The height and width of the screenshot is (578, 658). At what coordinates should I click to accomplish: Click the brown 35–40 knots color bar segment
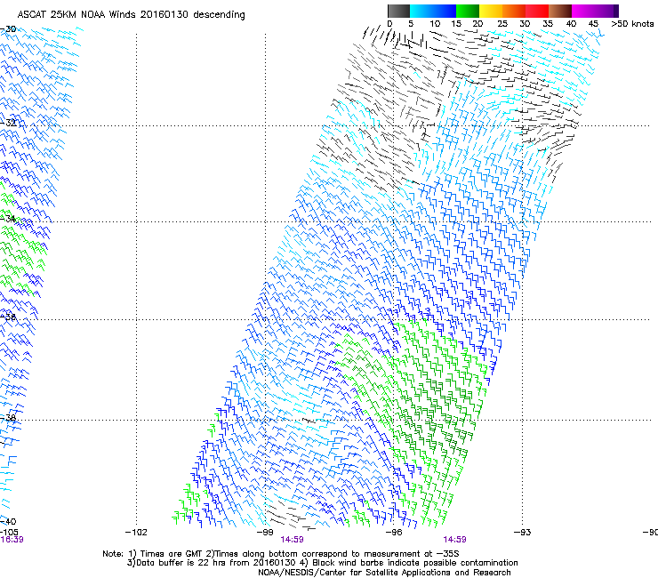point(560,11)
